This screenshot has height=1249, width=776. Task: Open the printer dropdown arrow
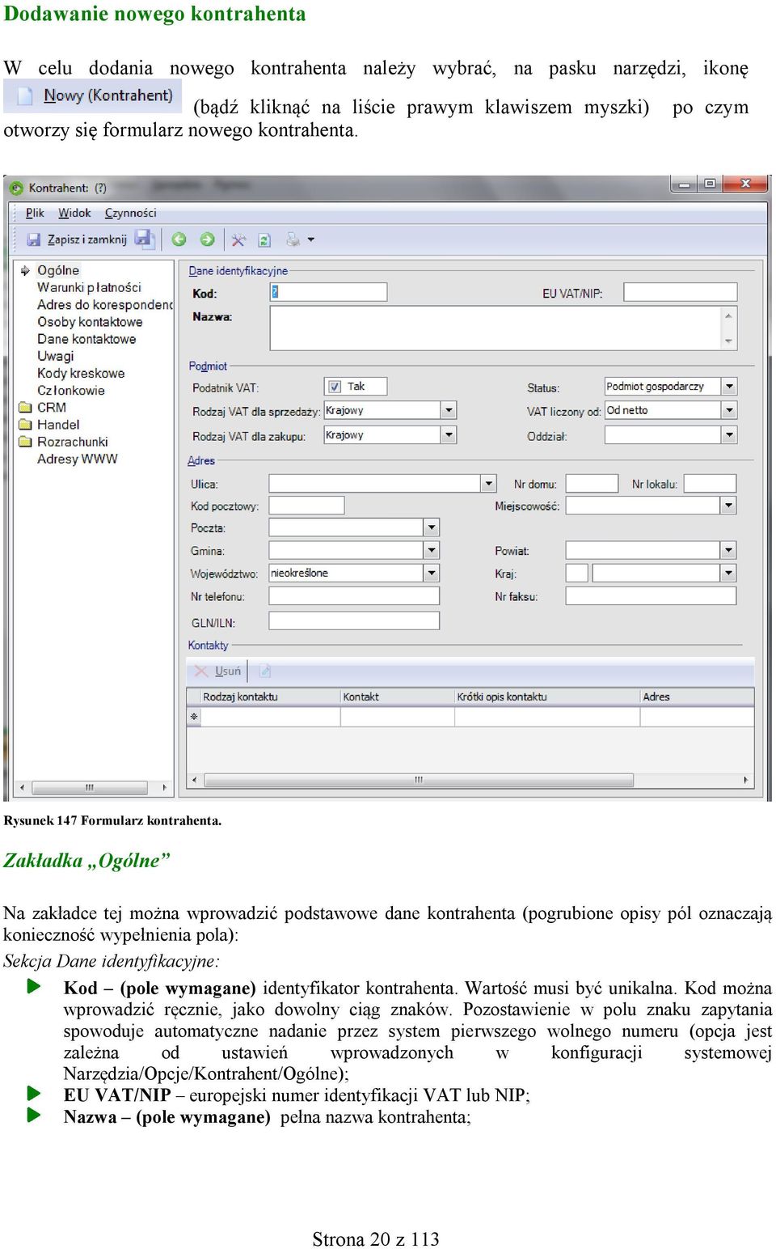point(311,239)
